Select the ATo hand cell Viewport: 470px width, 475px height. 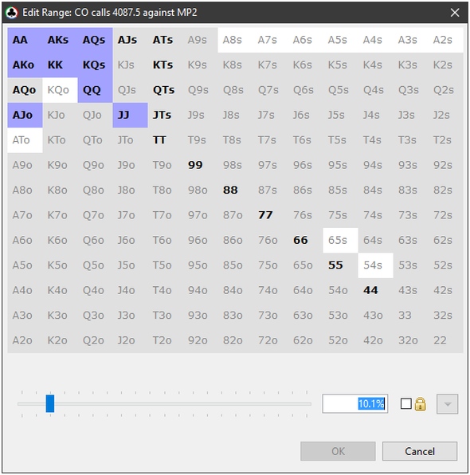(25, 140)
